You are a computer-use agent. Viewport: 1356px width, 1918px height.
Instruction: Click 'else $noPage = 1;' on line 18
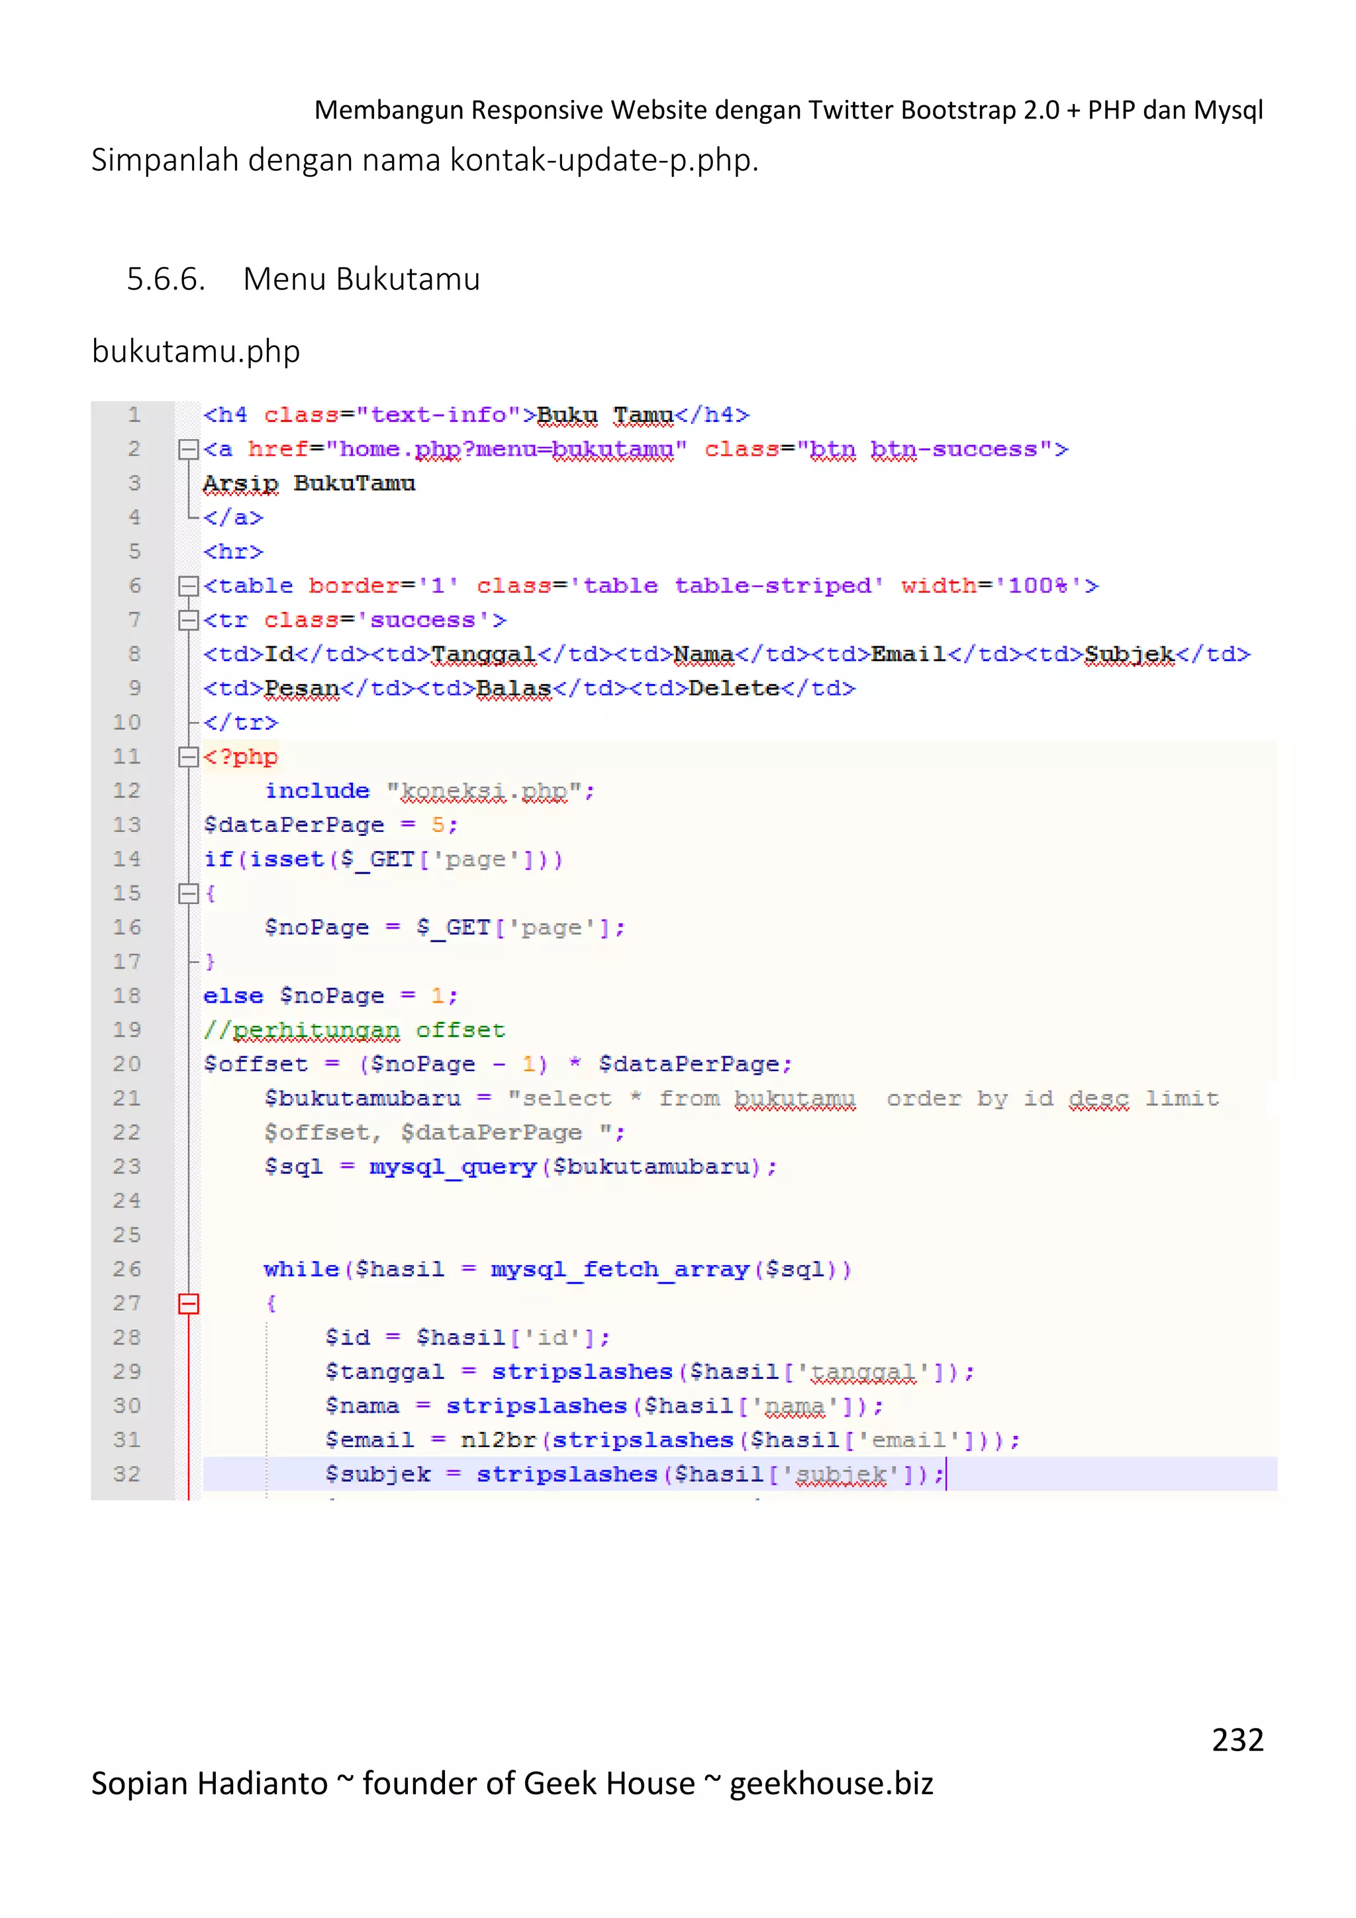coord(330,997)
